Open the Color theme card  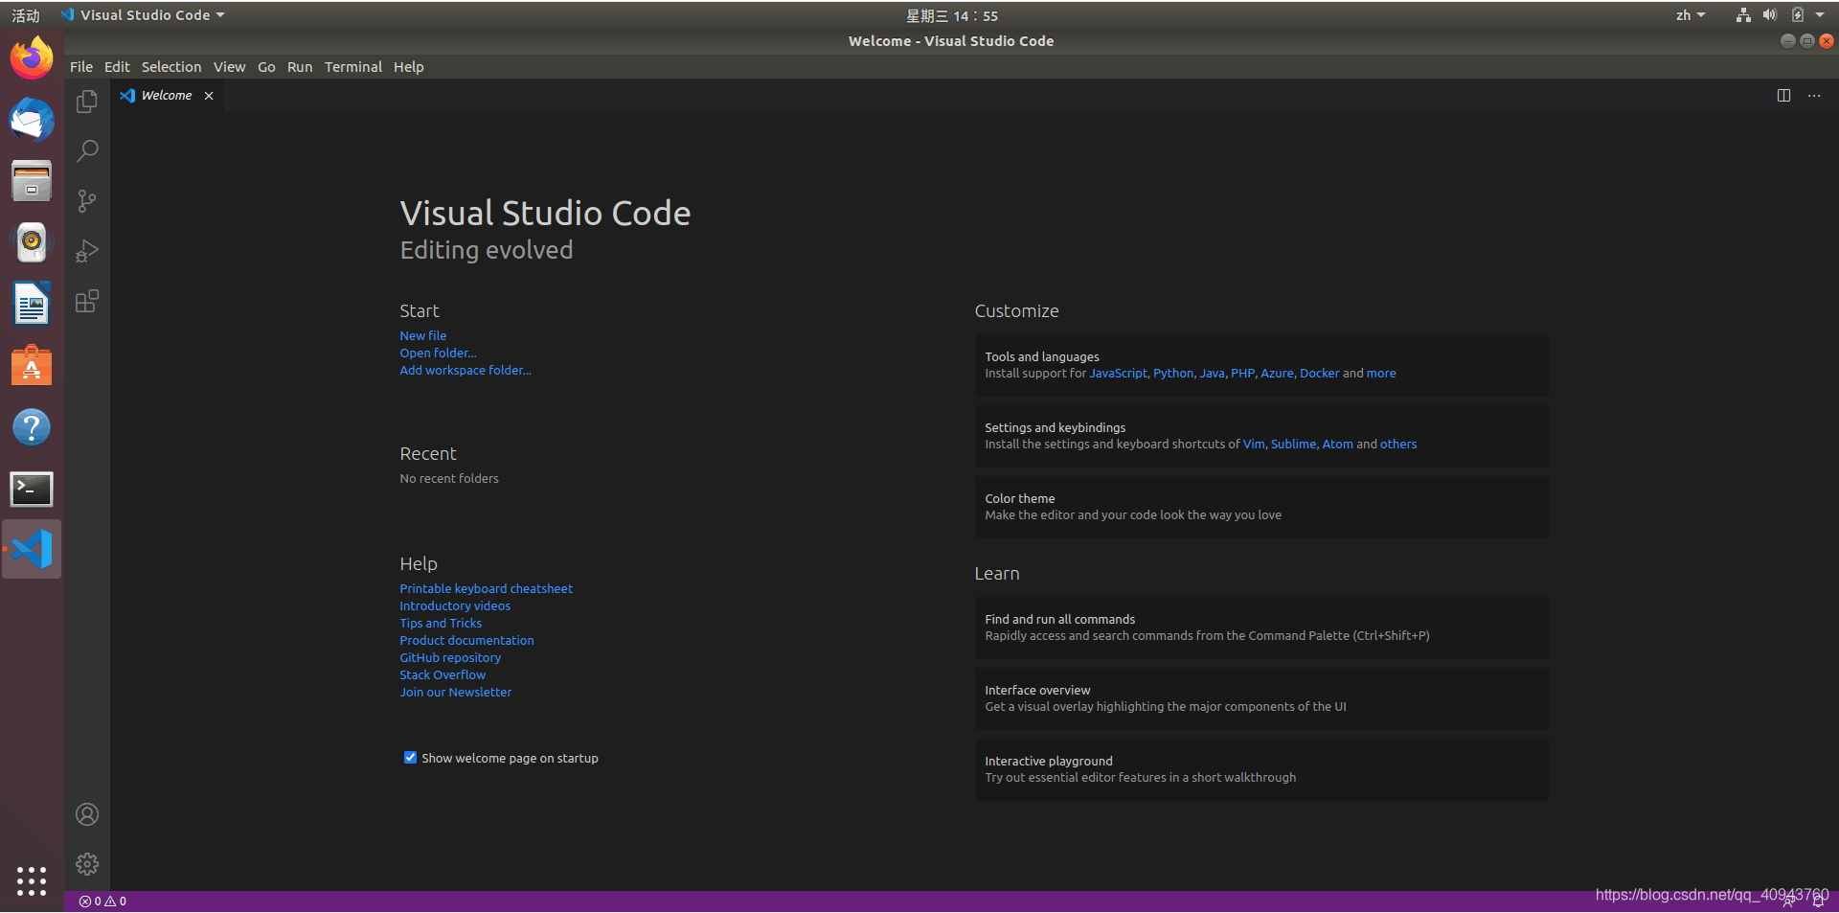(x=1261, y=507)
